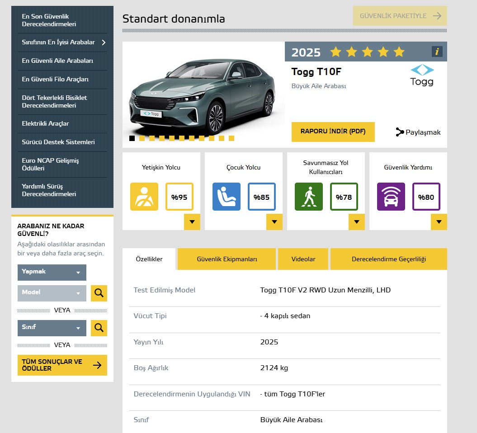Click the %78 vulnerable road users score
Image resolution: width=477 pixels, height=433 pixels.
coord(344,197)
